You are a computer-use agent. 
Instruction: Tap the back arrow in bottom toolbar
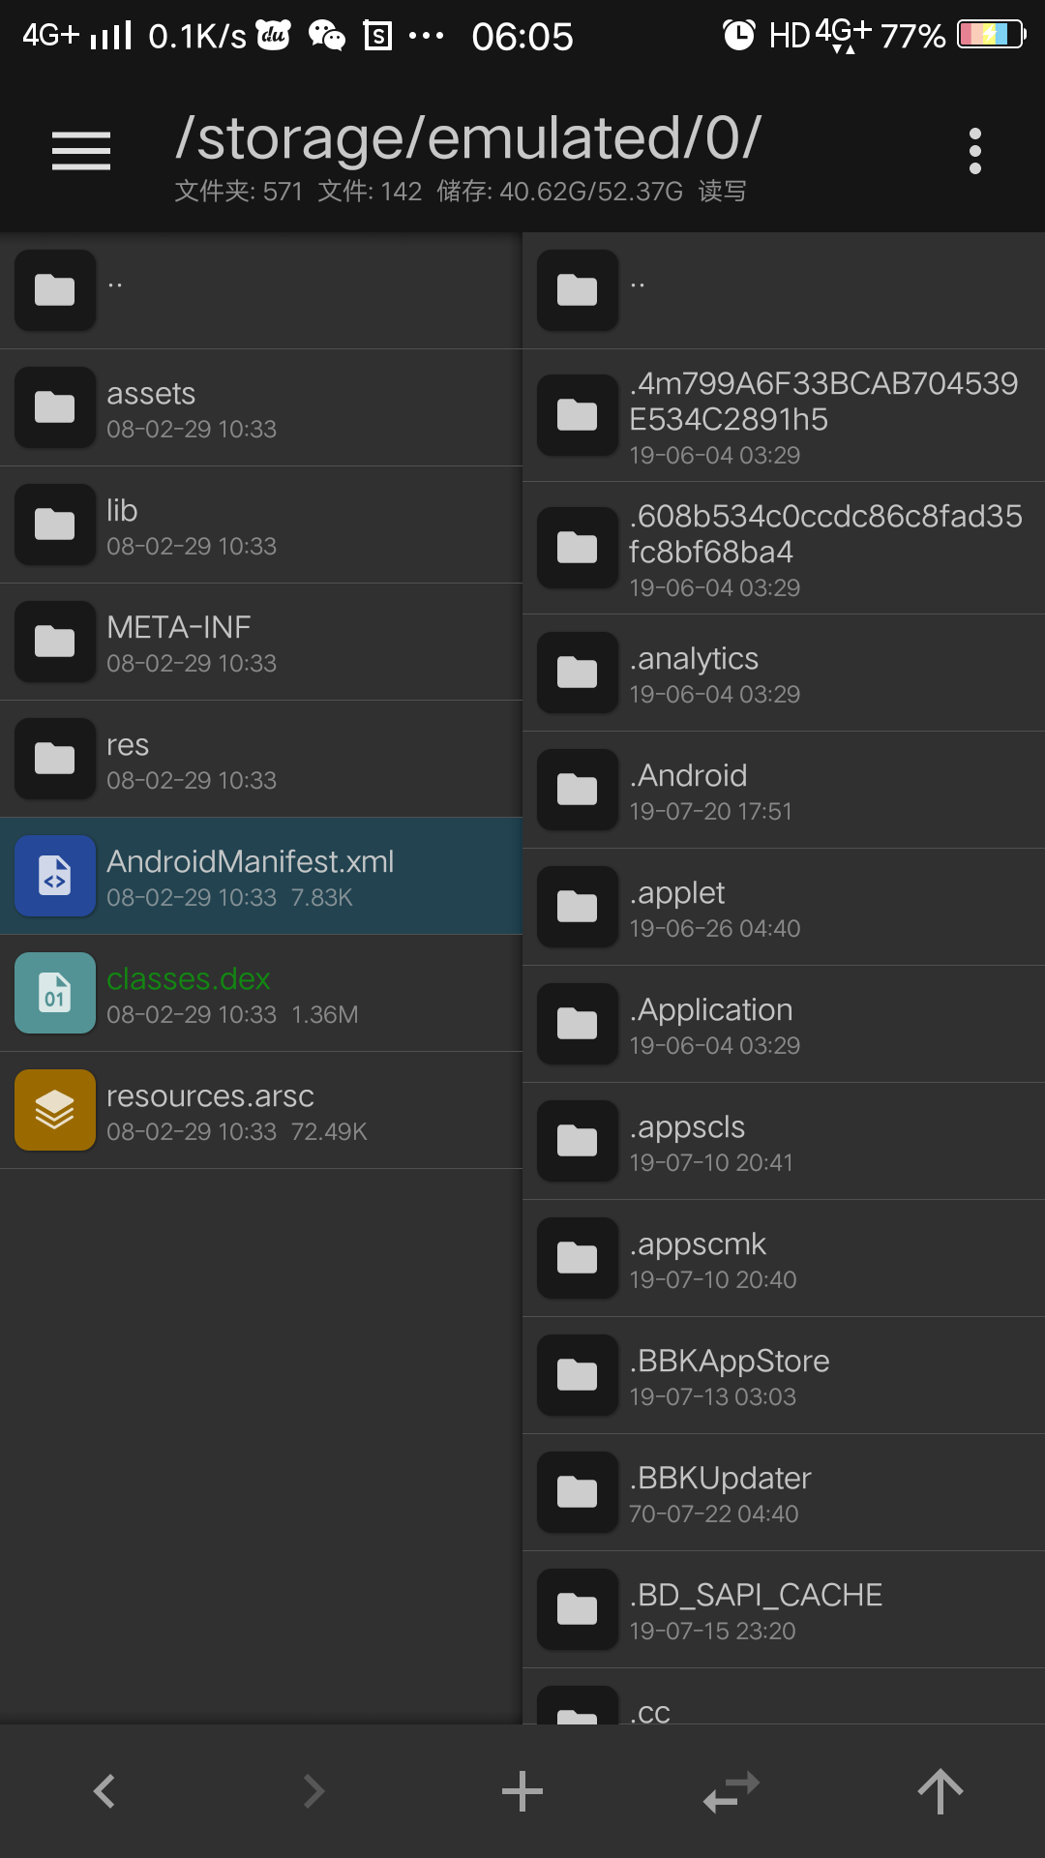point(104,1791)
